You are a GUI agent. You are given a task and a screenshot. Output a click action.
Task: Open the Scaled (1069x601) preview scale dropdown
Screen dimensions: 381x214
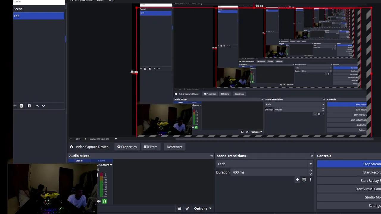pyautogui.click(x=115, y=139)
